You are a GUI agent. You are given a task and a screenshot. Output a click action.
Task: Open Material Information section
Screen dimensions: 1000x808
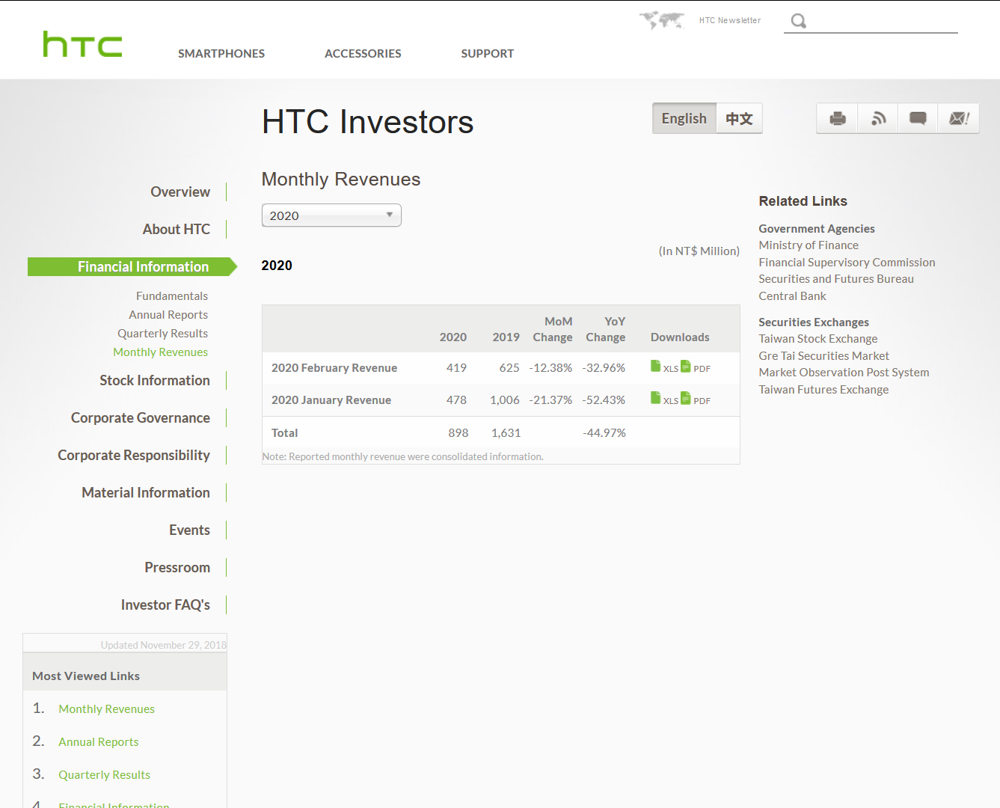point(146,493)
